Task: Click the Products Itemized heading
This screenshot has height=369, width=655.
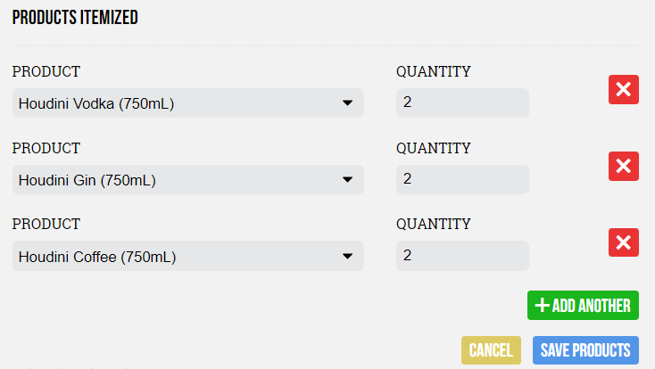Action: pos(75,18)
